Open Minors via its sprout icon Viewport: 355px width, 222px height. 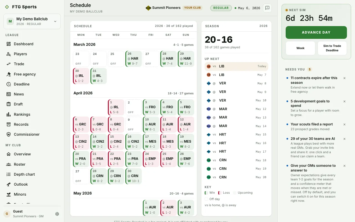click(x=9, y=194)
